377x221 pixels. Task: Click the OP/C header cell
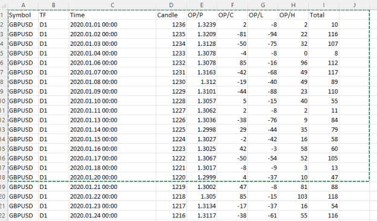(232, 15)
